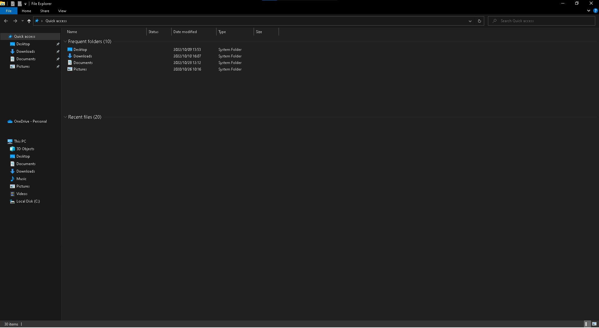Collapse the Recent files section

[65, 117]
